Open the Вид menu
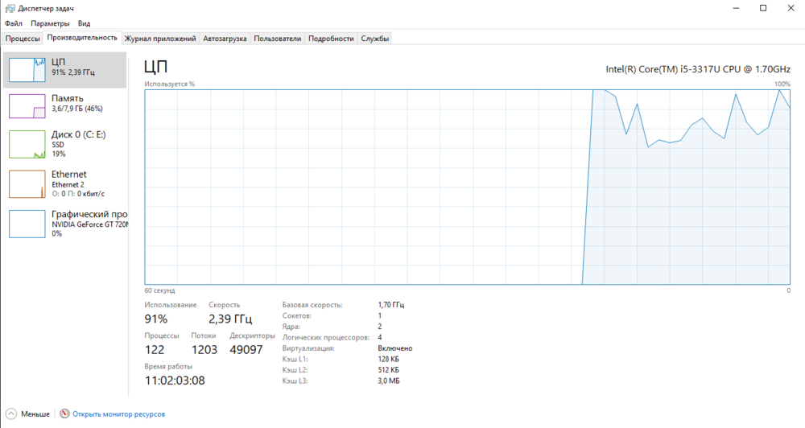The width and height of the screenshot is (805, 428). (x=84, y=24)
